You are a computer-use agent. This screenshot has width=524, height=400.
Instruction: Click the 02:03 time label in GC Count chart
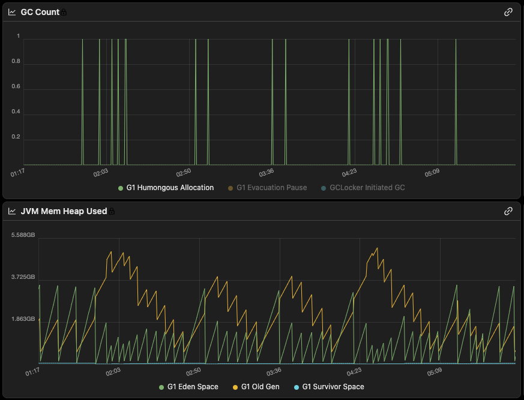pos(101,173)
